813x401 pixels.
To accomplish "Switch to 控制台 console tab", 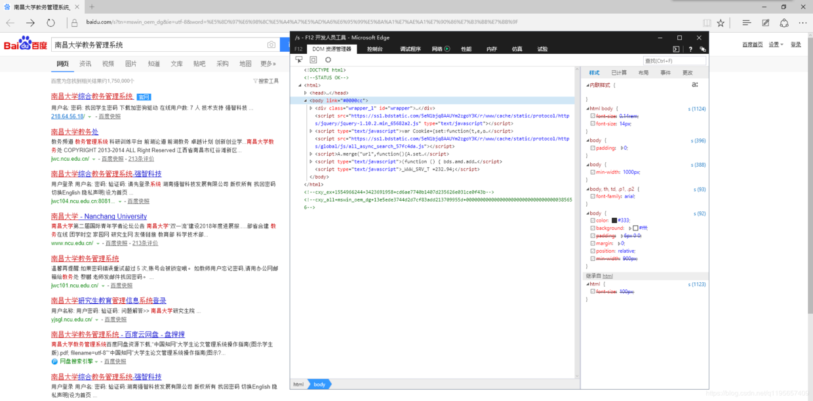I will click(375, 49).
